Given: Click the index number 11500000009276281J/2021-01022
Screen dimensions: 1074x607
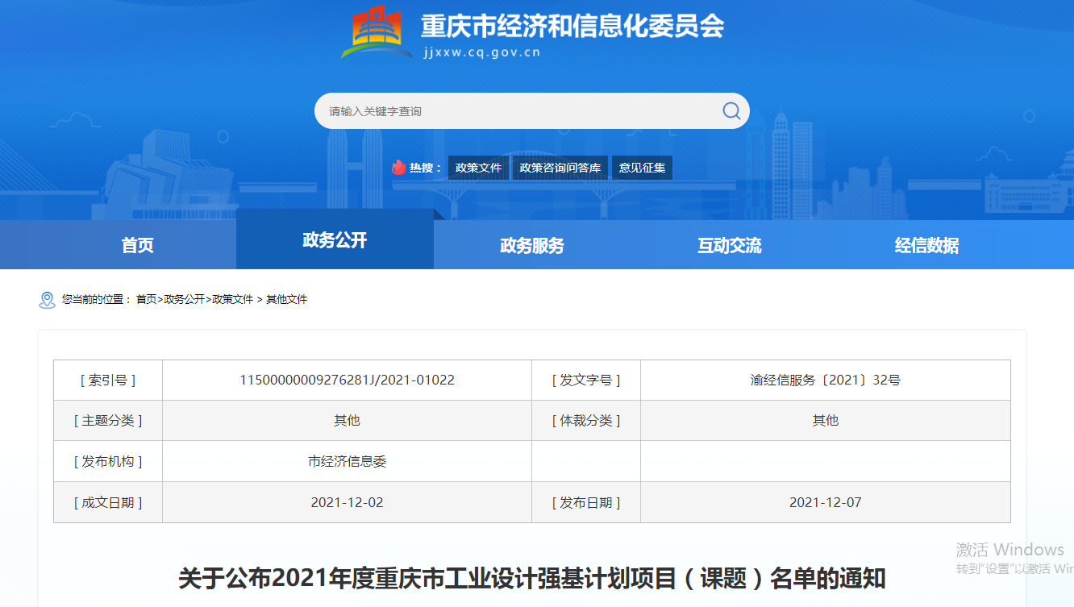Looking at the screenshot, I should pyautogui.click(x=347, y=380).
